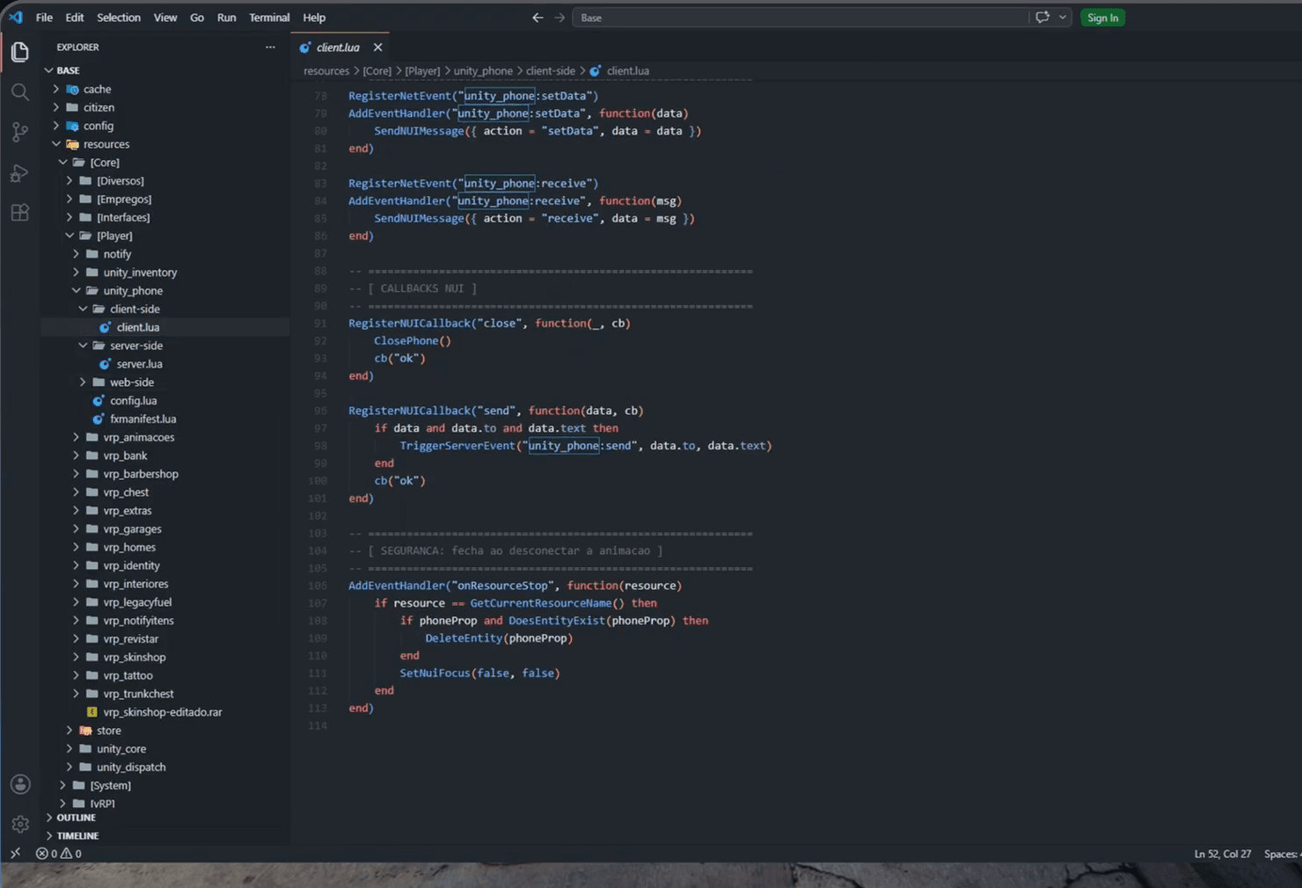Expand the vrp_bank folder
Screen dimensions: 1302x888
[x=165, y=455]
